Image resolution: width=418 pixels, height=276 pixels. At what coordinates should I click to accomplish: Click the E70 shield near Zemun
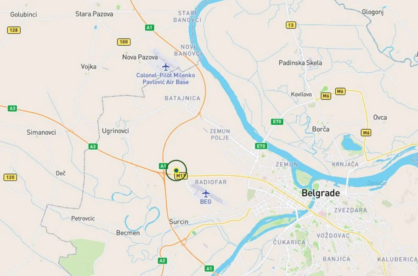261,146
